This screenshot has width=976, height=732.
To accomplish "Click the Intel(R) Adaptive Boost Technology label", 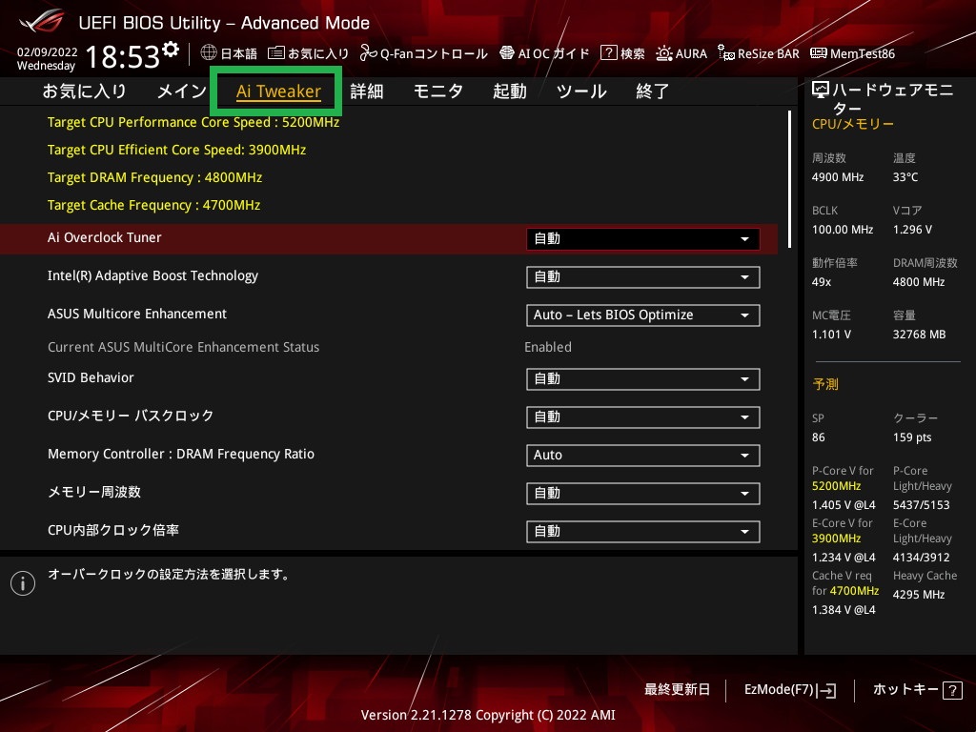I will point(153,275).
